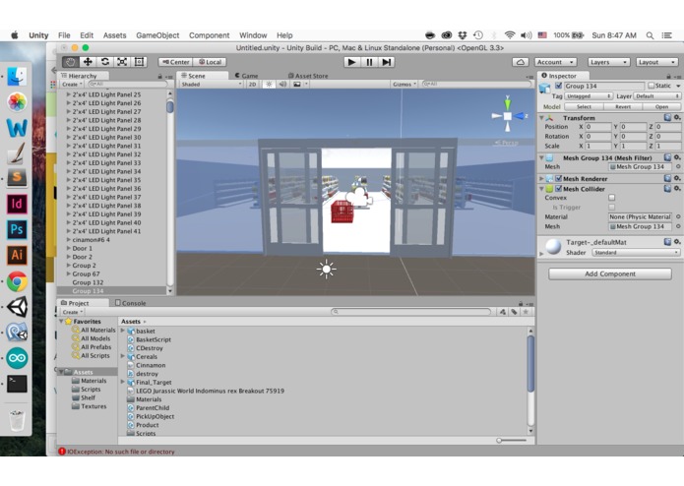Select the Rect transform tool

139,62
